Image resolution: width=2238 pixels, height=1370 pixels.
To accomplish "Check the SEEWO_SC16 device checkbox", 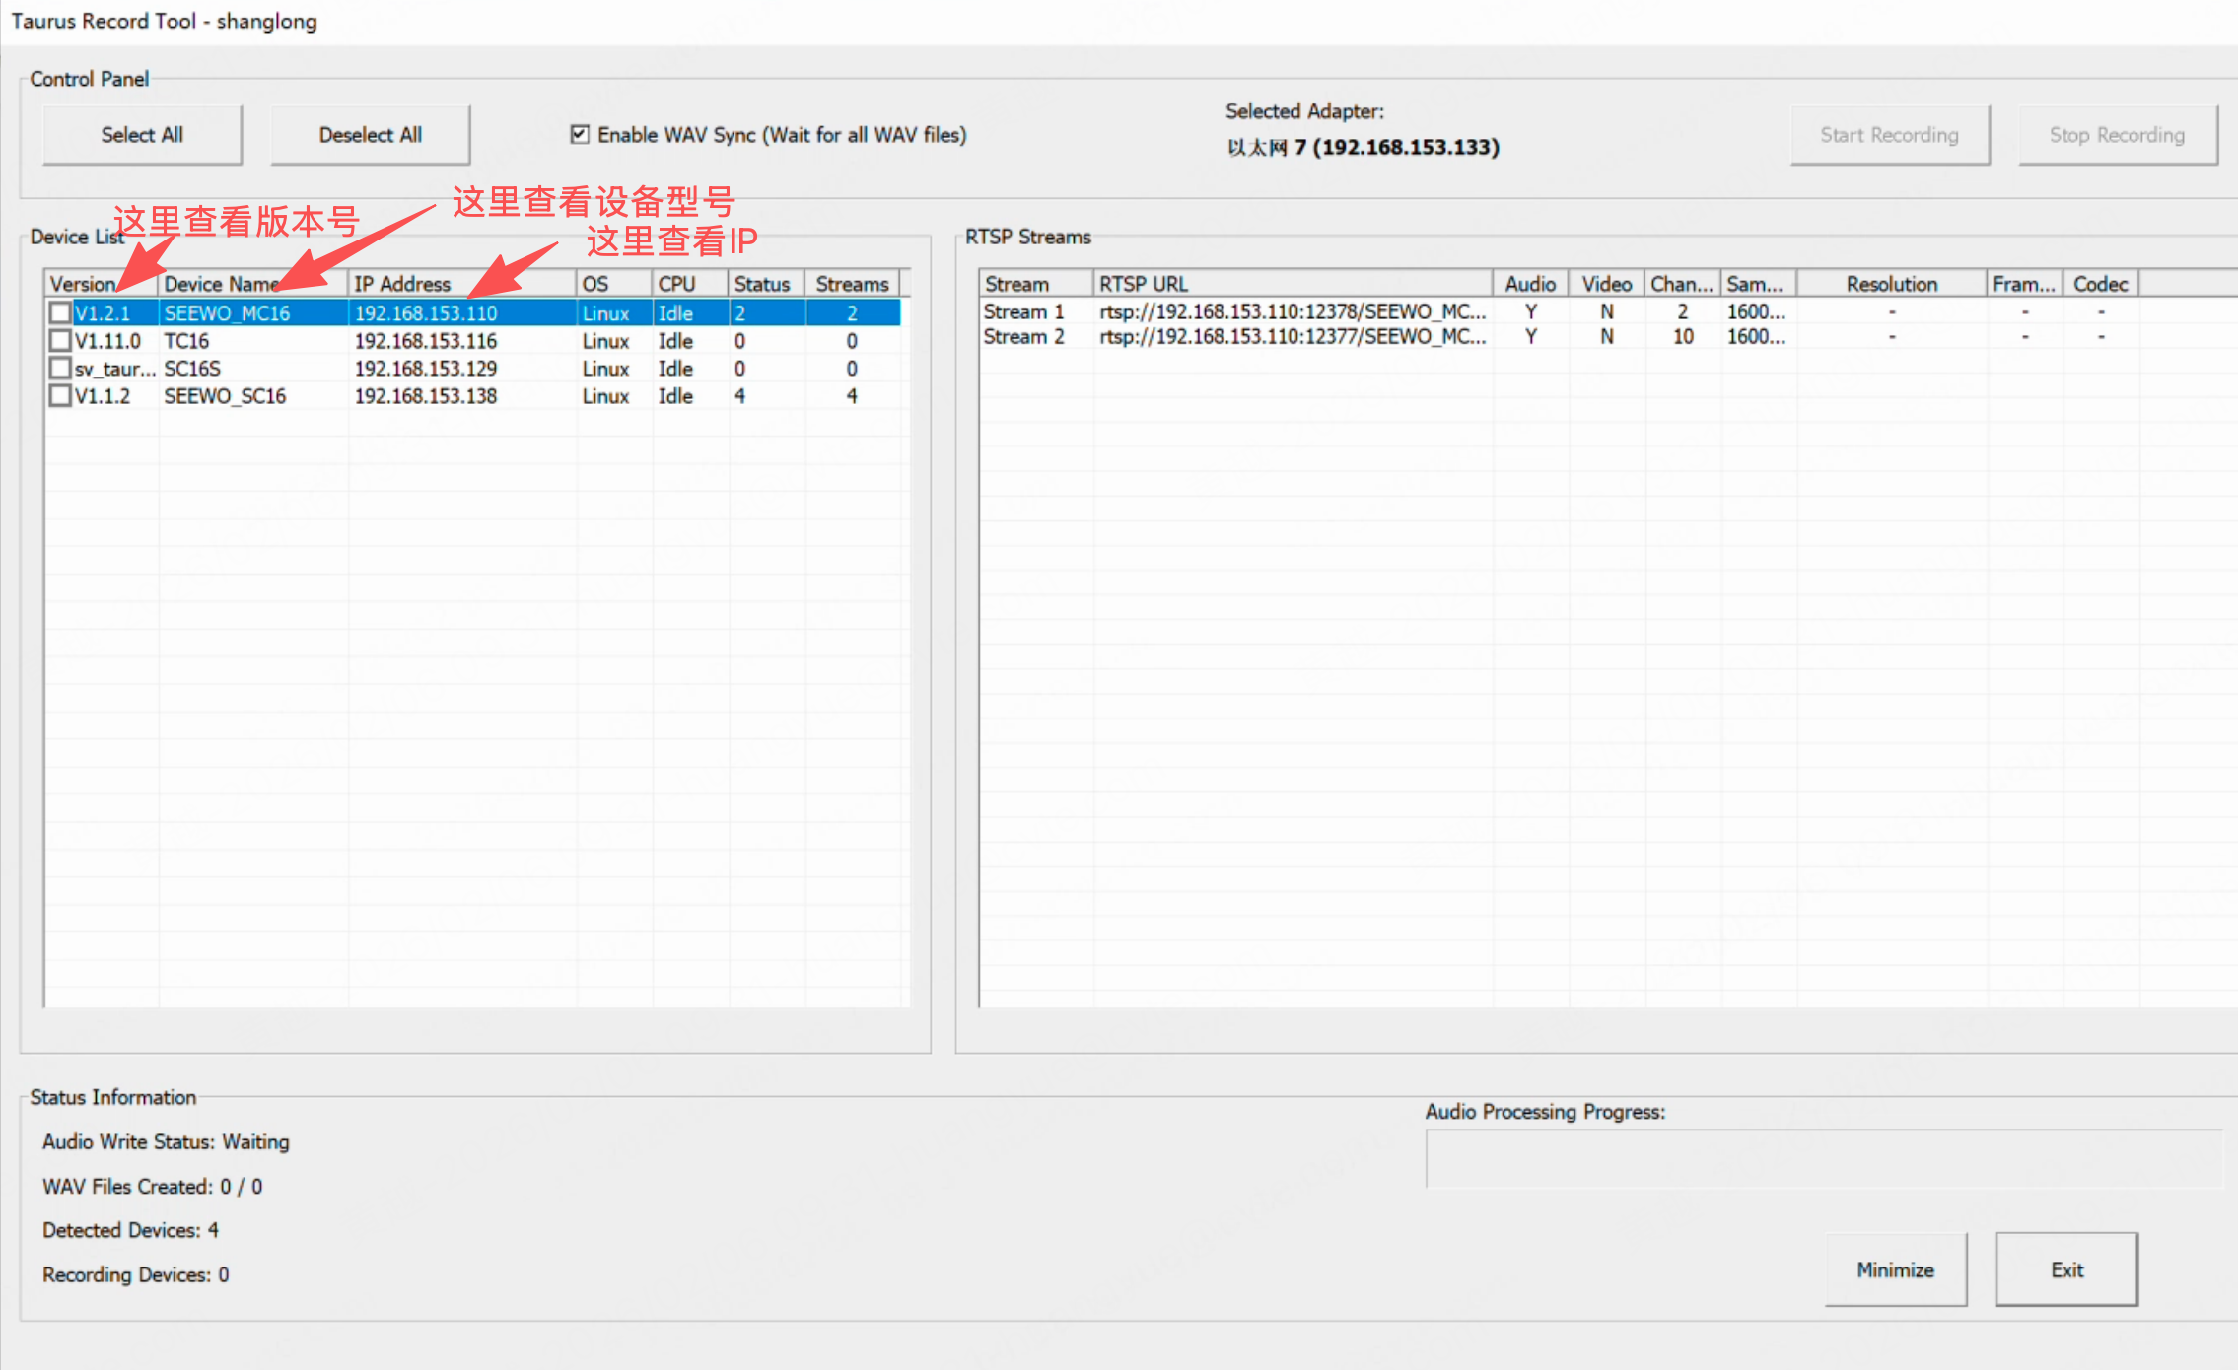I will click(60, 396).
